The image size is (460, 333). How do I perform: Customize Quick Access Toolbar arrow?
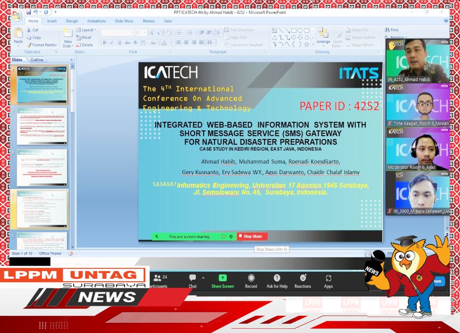55,12
